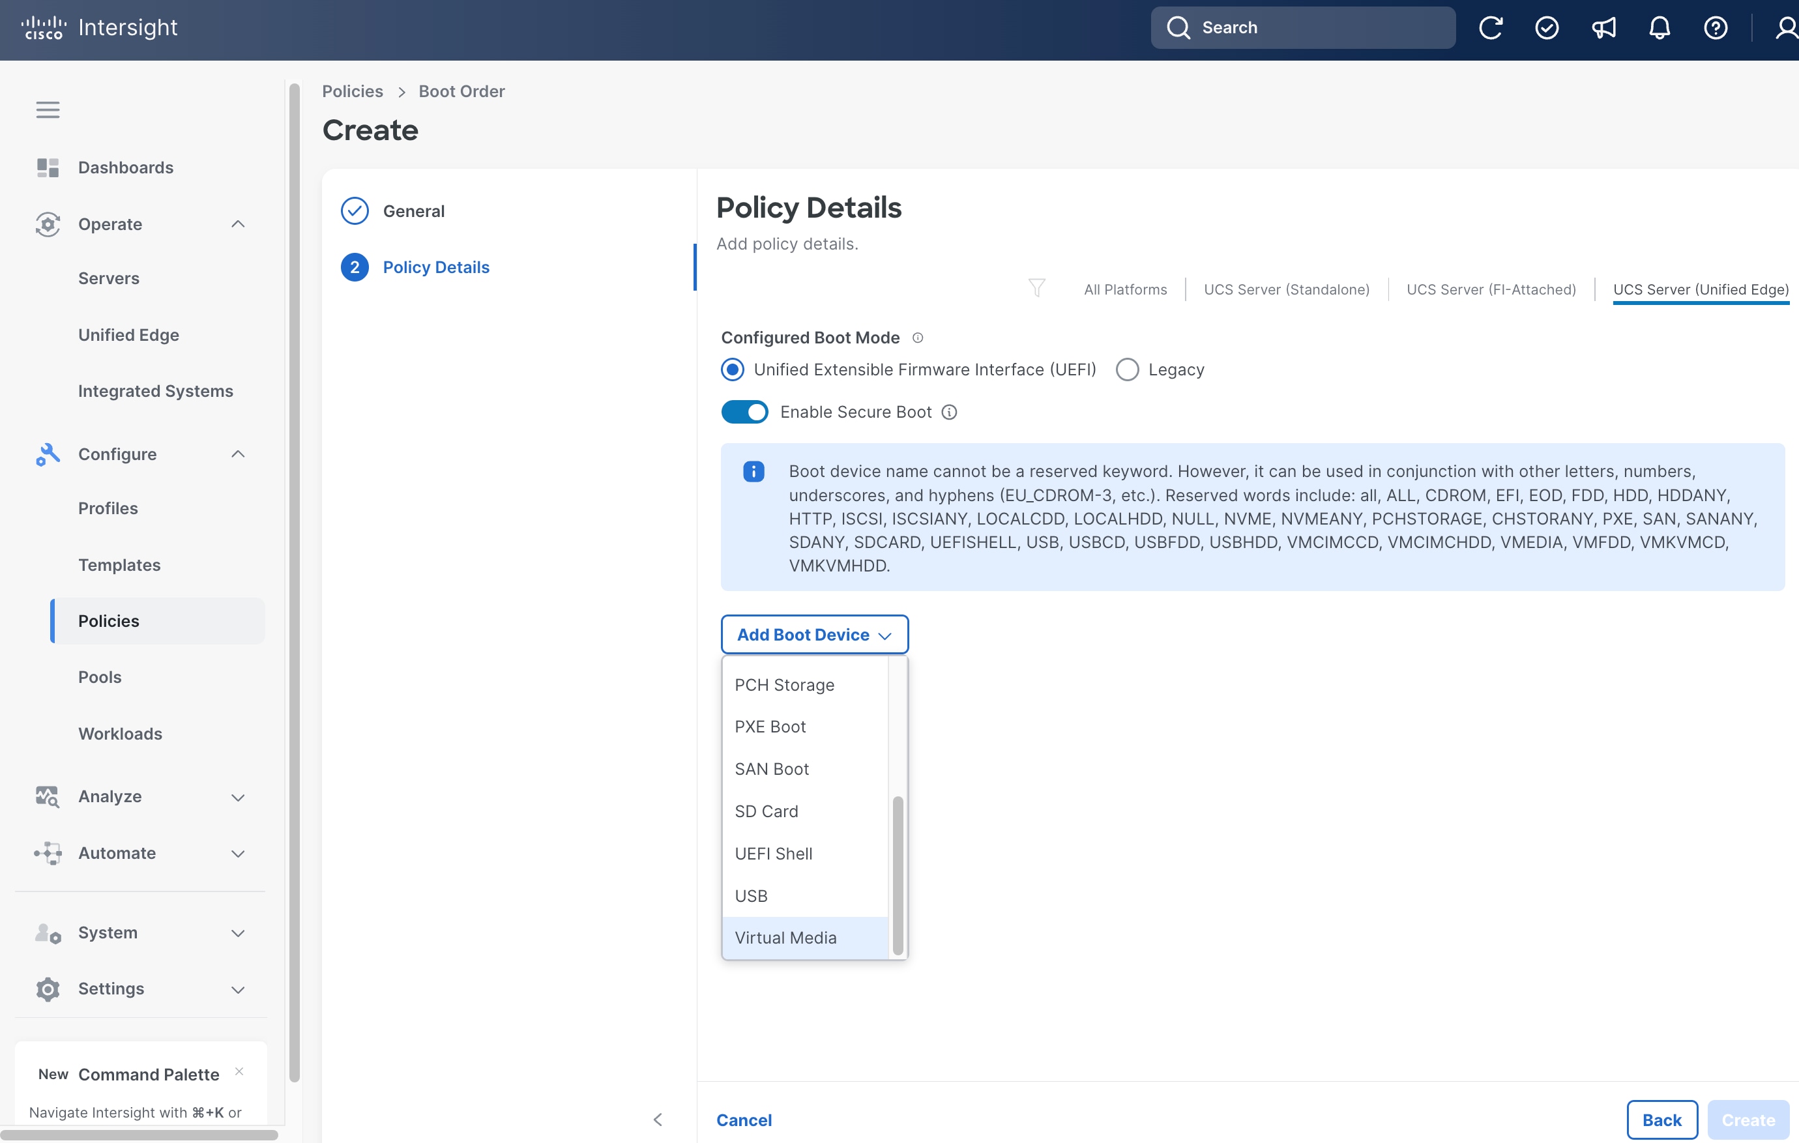This screenshot has height=1143, width=1799.
Task: Expand the Settings section chevron
Action: (x=237, y=990)
